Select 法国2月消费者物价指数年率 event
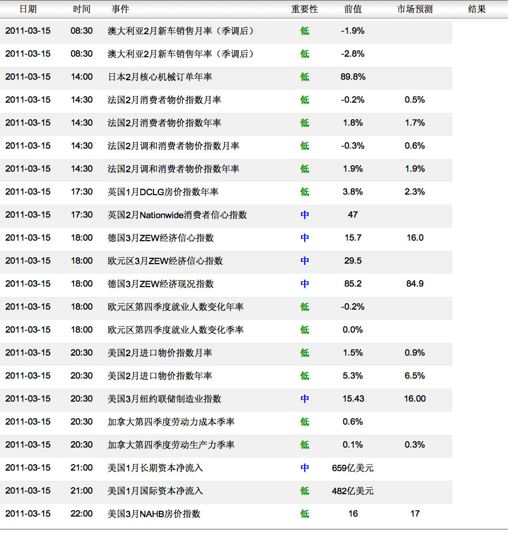This screenshot has width=509, height=538. pyautogui.click(x=164, y=123)
